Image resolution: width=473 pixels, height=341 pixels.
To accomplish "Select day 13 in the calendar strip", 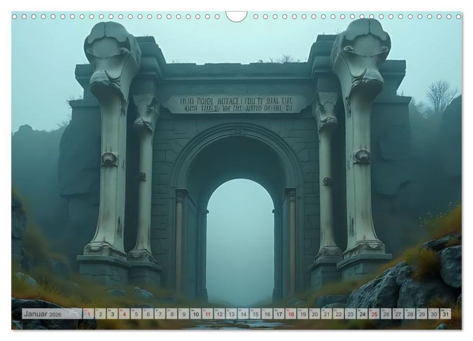I will (232, 314).
